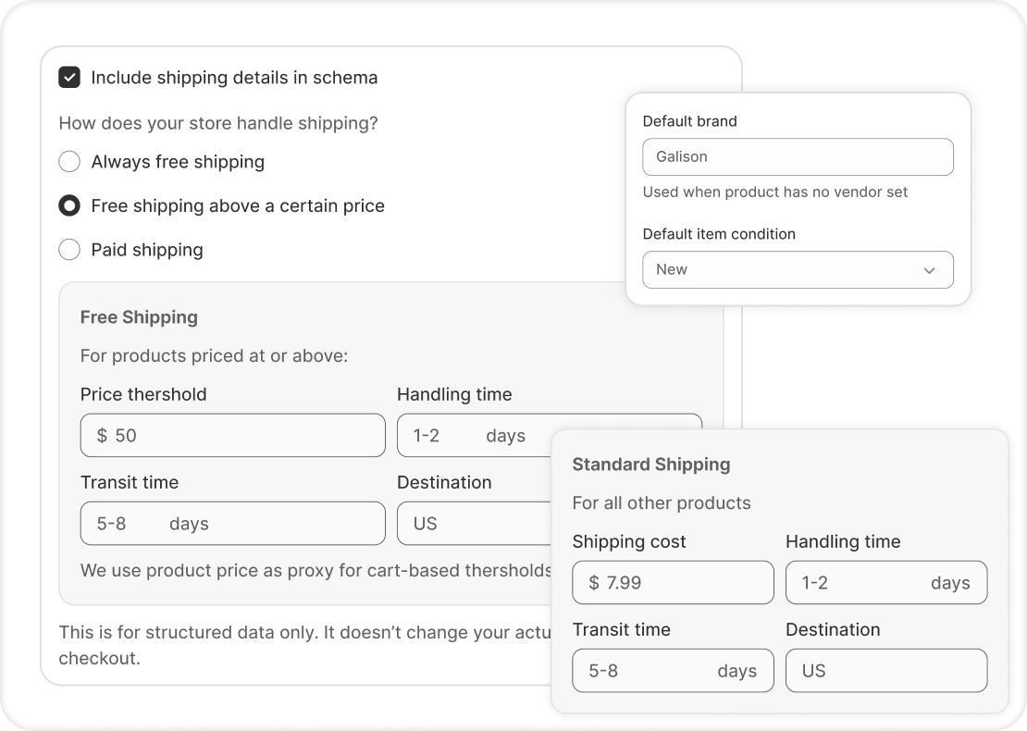Click the Price threshold field showing 50
Screen dimensions: 1027x731
(x=232, y=435)
